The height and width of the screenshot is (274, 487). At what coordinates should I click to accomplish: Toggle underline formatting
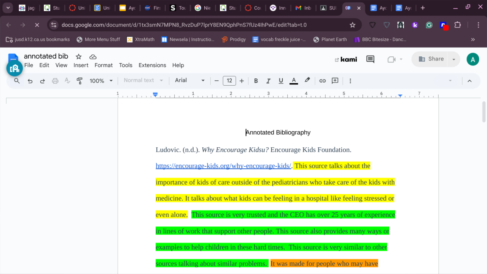pos(281,81)
